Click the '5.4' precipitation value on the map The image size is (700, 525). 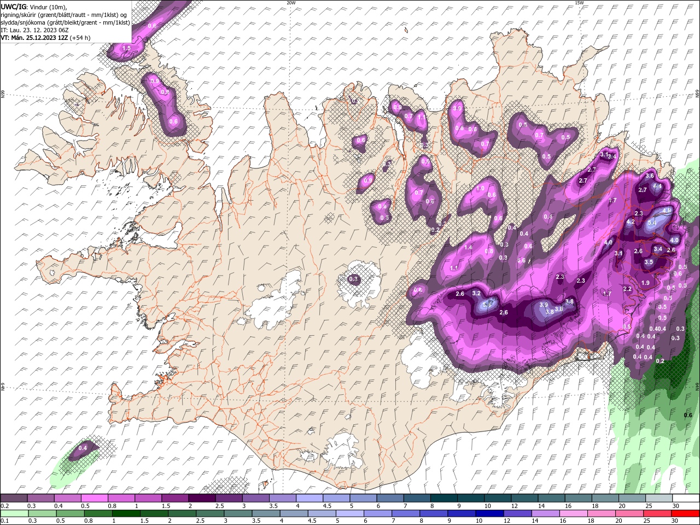coord(652,223)
